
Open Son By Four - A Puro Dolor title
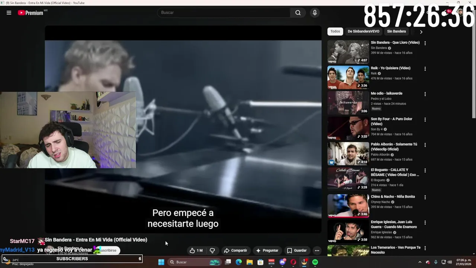pyautogui.click(x=392, y=121)
